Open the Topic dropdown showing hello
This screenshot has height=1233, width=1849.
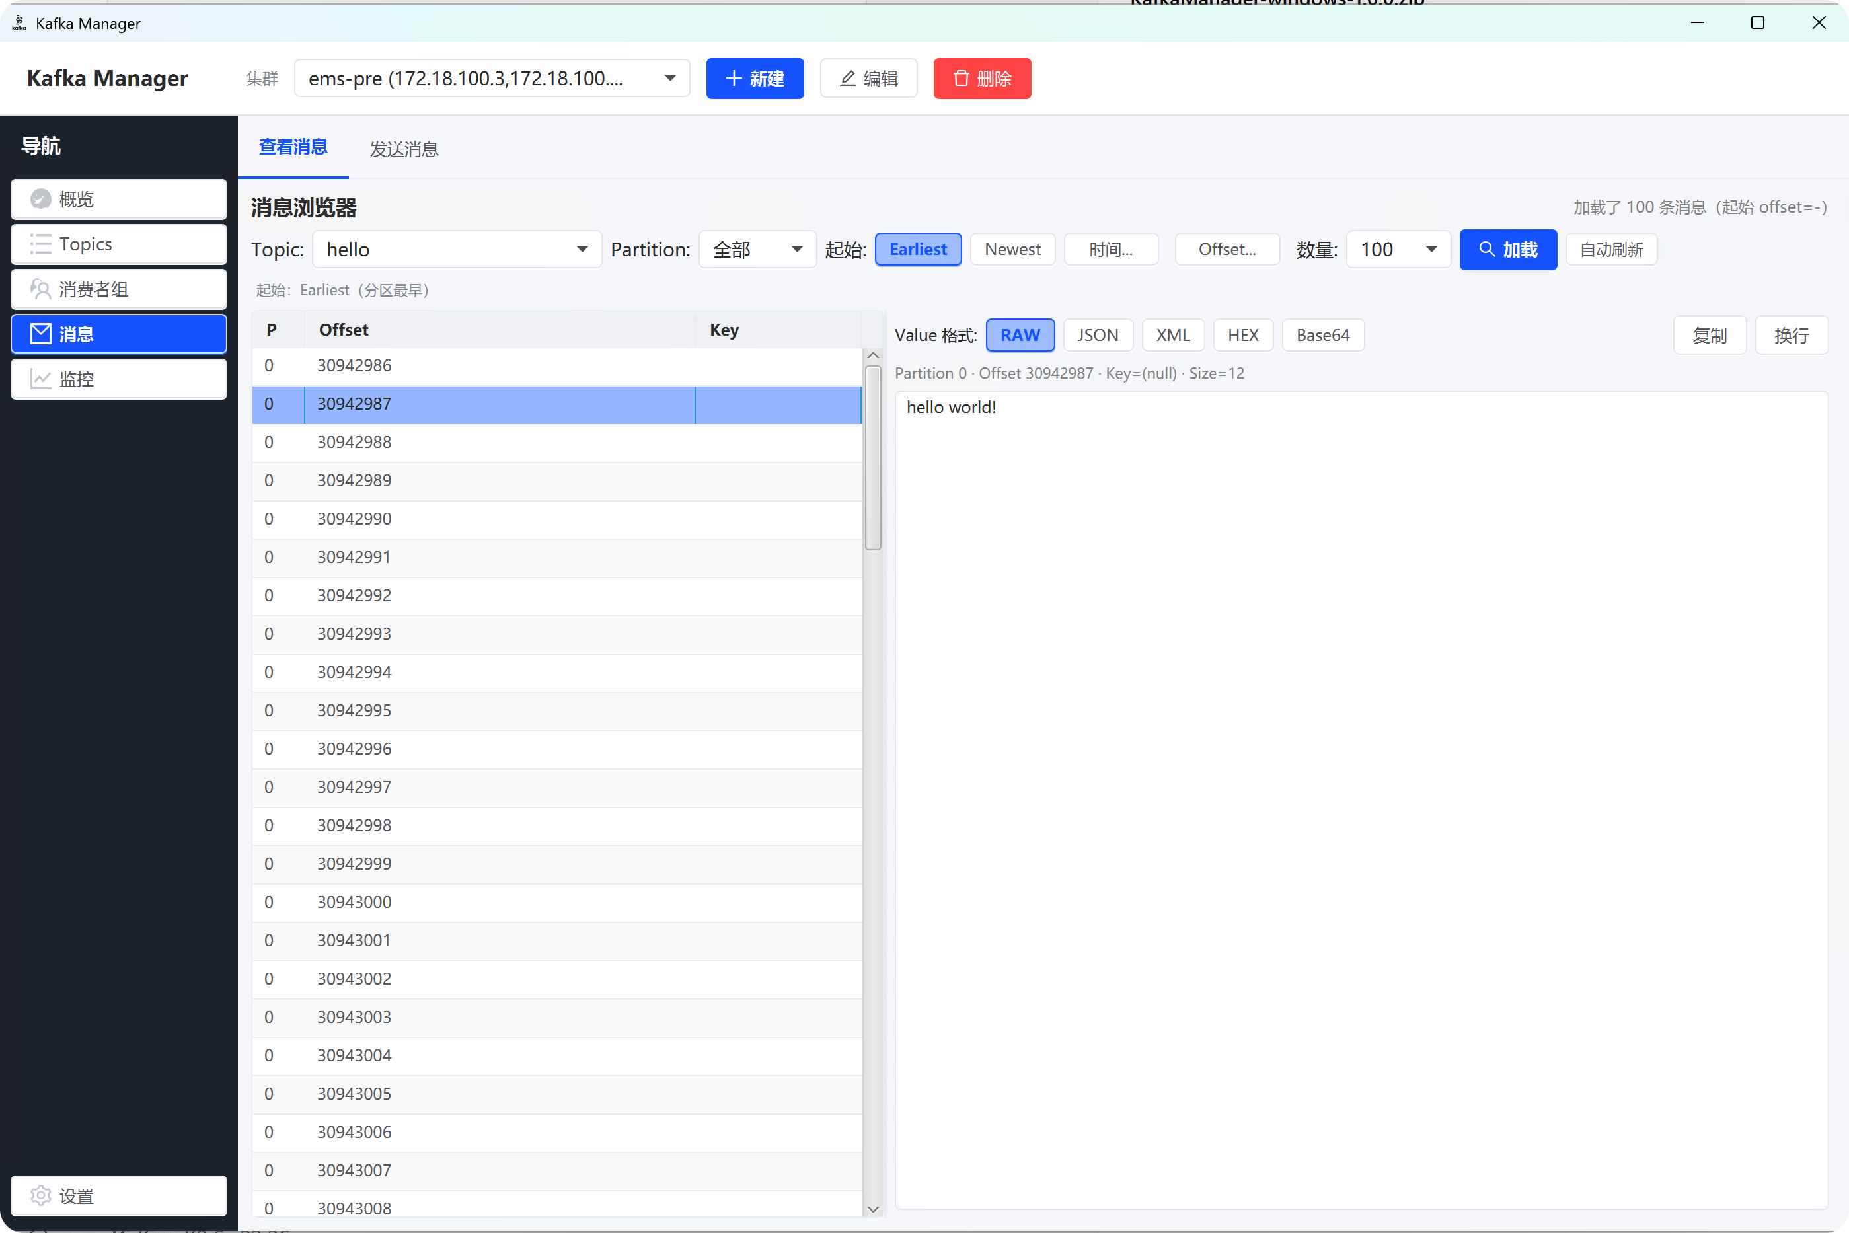457,249
